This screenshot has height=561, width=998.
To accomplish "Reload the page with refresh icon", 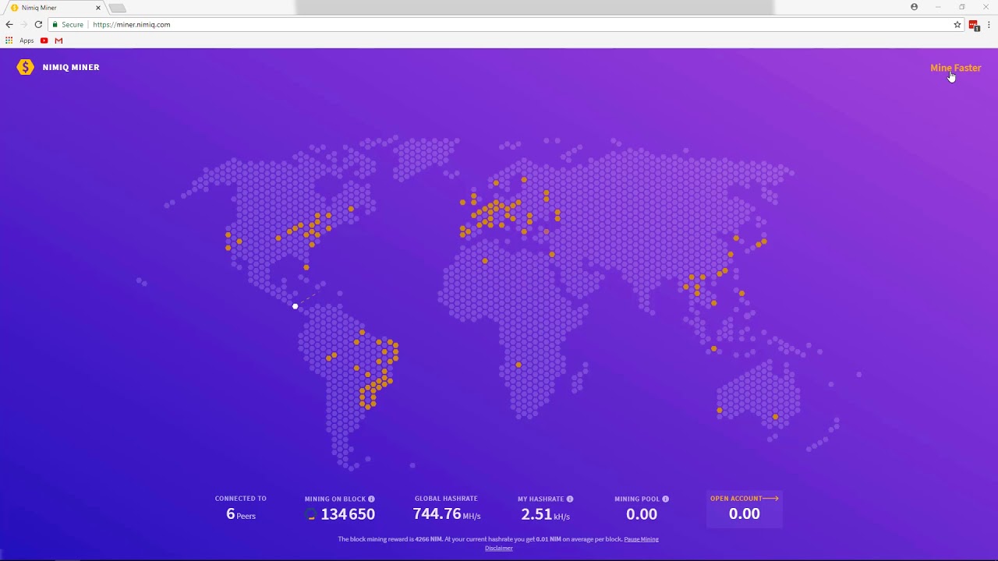I will [x=38, y=24].
